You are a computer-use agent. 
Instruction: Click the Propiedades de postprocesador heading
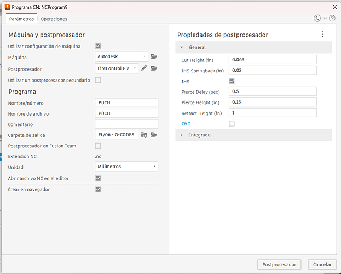tap(222, 35)
